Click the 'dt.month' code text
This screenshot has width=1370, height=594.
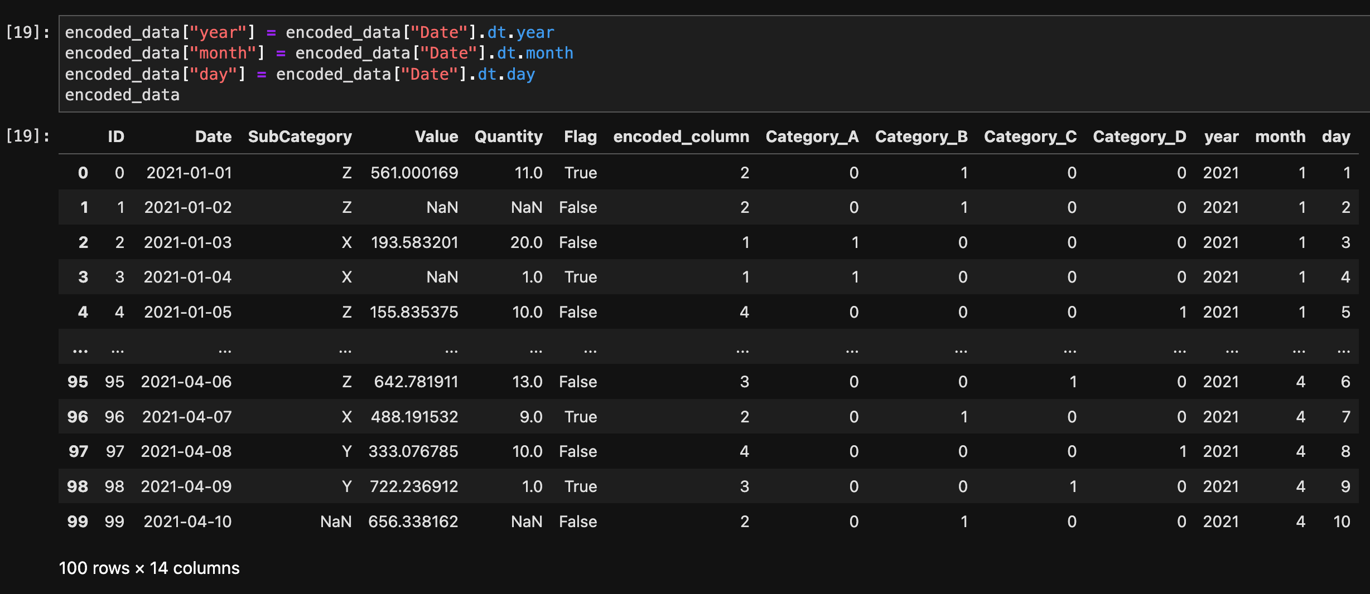pyautogui.click(x=535, y=53)
